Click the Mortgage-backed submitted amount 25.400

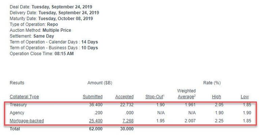pos(96,121)
